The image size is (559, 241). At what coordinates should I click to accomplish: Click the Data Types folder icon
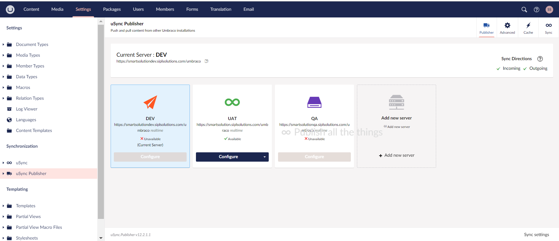[9, 77]
